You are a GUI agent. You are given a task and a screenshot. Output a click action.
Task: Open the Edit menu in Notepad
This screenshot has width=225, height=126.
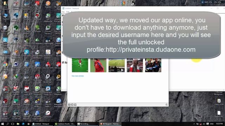point(68,12)
